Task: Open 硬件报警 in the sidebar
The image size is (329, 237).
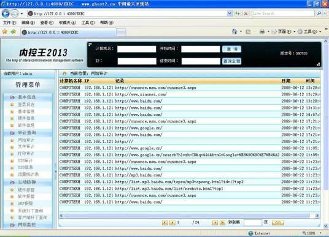Action: tap(26, 190)
